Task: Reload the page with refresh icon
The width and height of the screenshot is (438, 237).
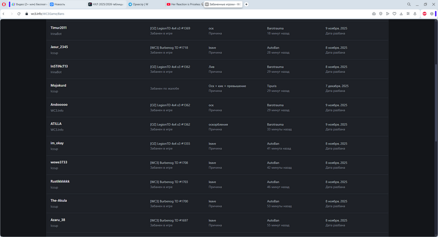Action: pyautogui.click(x=19, y=14)
